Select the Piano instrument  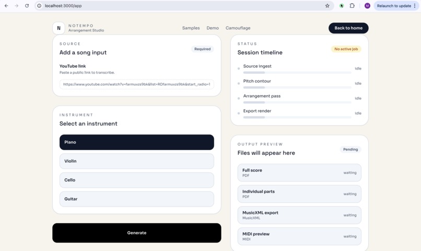pos(137,142)
